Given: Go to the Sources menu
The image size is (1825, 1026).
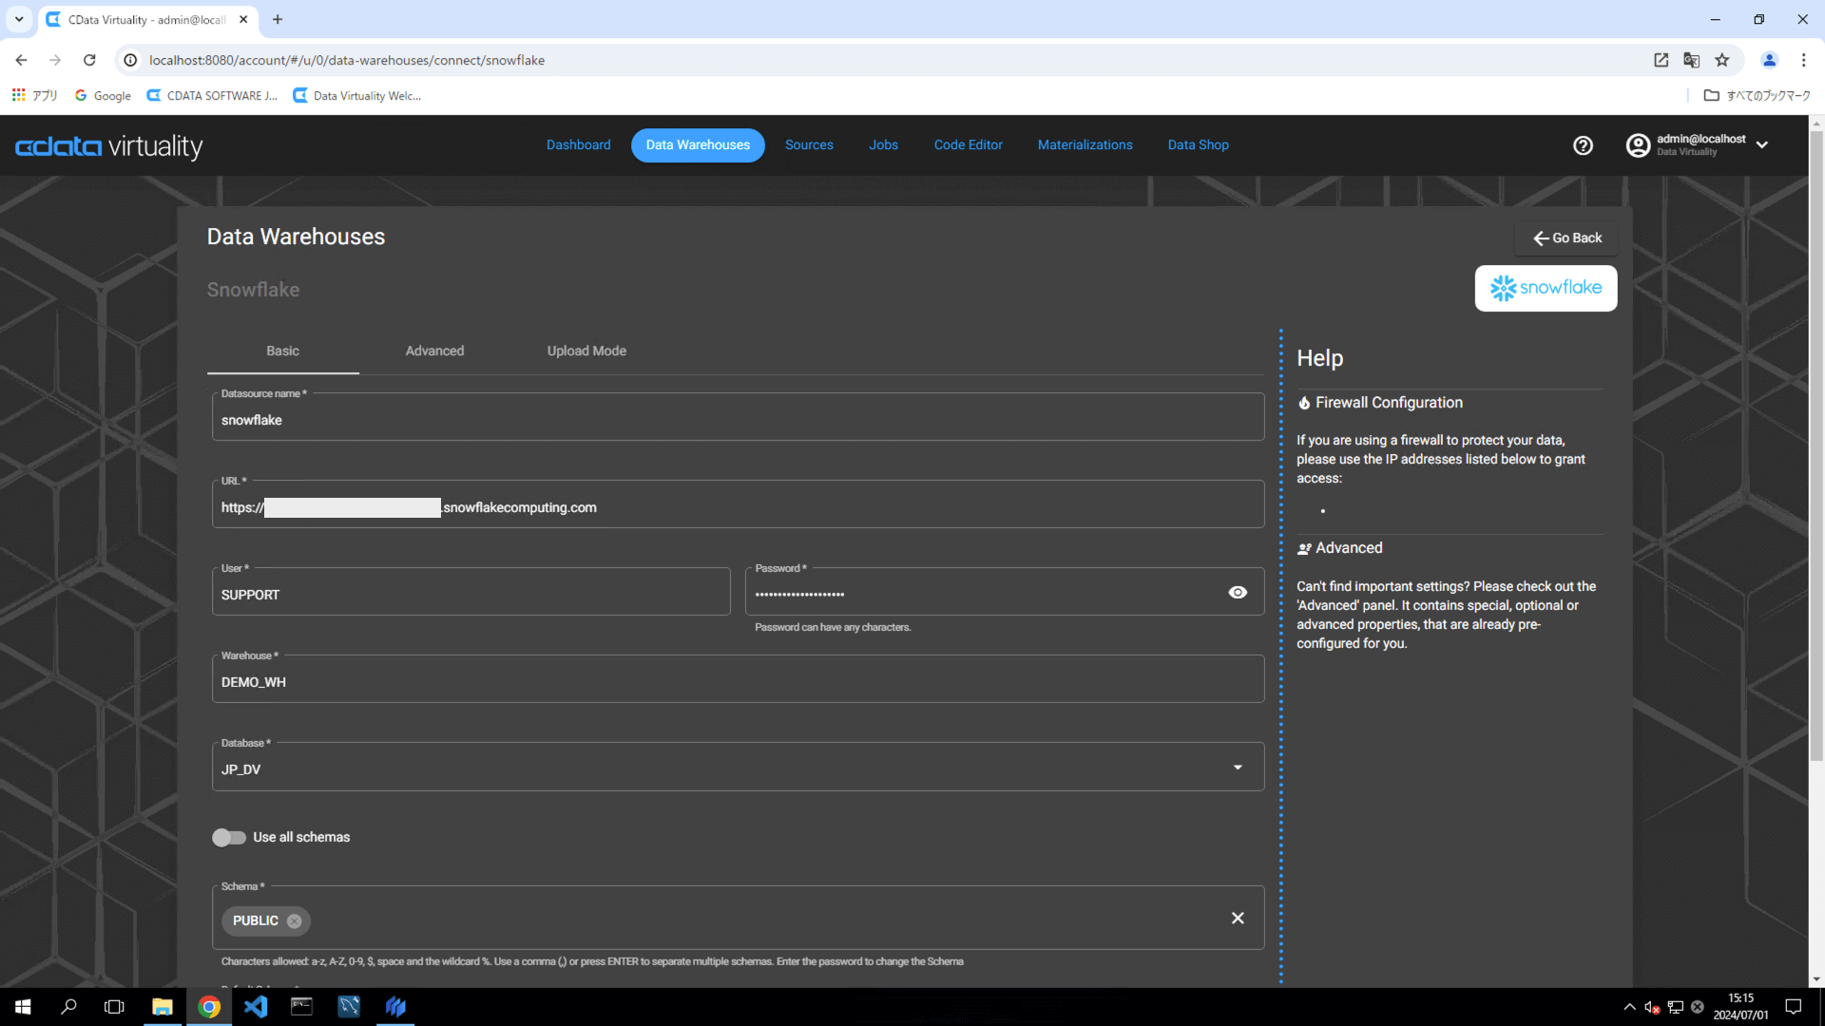Looking at the screenshot, I should pos(809,145).
